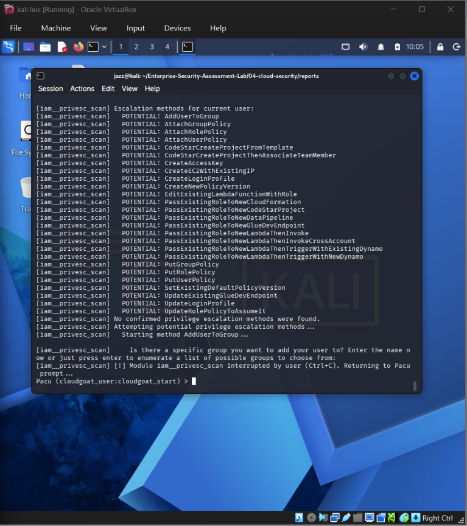Image resolution: width=467 pixels, height=526 pixels.
Task: Click the terminal window icon in title bar
Action: pos(41,76)
